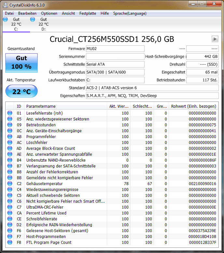Image resolution: width=224 pixels, height=253 pixels.
Task: Click status orb of Gemeldete nicht korrigierbare Fehler
Action: pyautogui.click(x=10, y=178)
